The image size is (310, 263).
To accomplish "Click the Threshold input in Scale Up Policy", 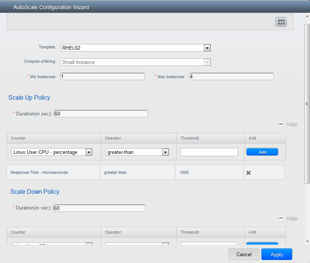I will [209, 152].
